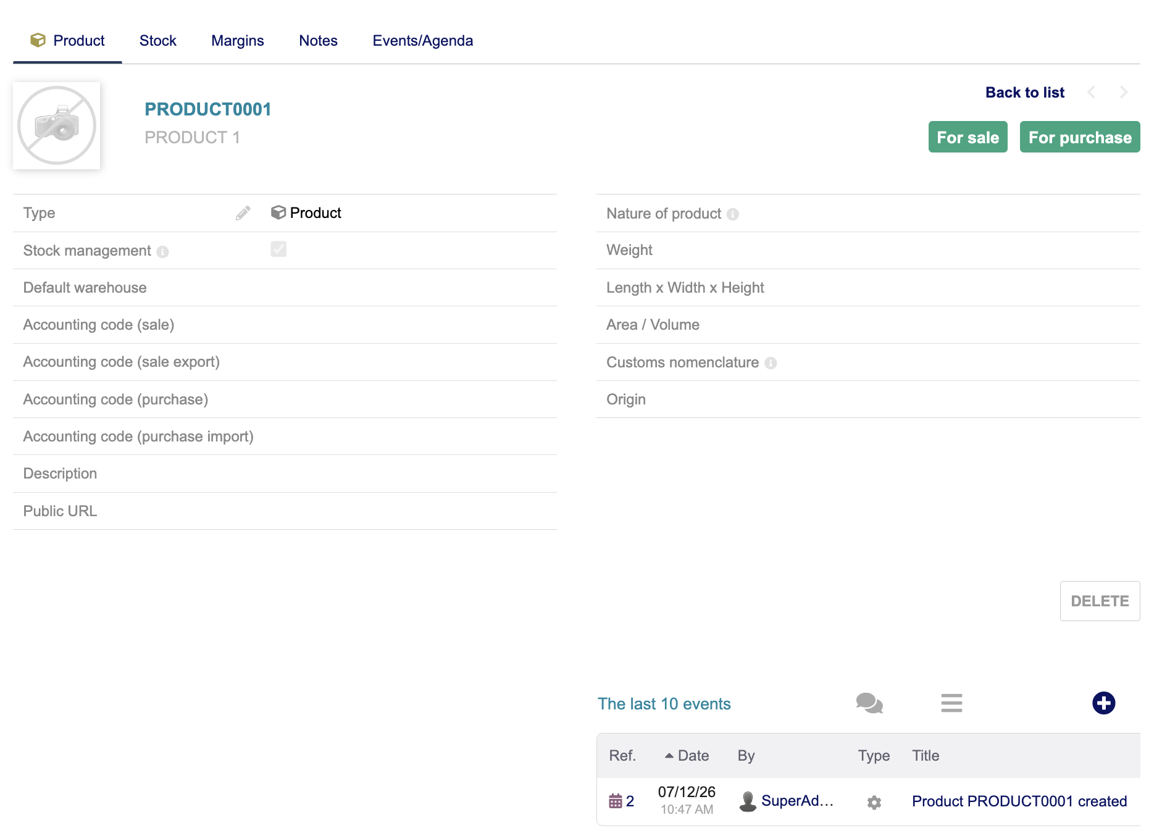Click the Type column header in events
Viewport: 1162px width, 836px height.
coord(874,756)
